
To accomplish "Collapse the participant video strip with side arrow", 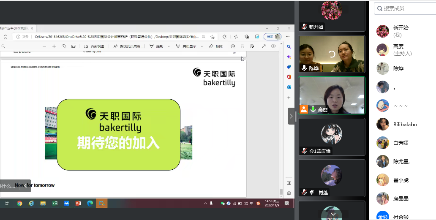I will (x=291, y=116).
